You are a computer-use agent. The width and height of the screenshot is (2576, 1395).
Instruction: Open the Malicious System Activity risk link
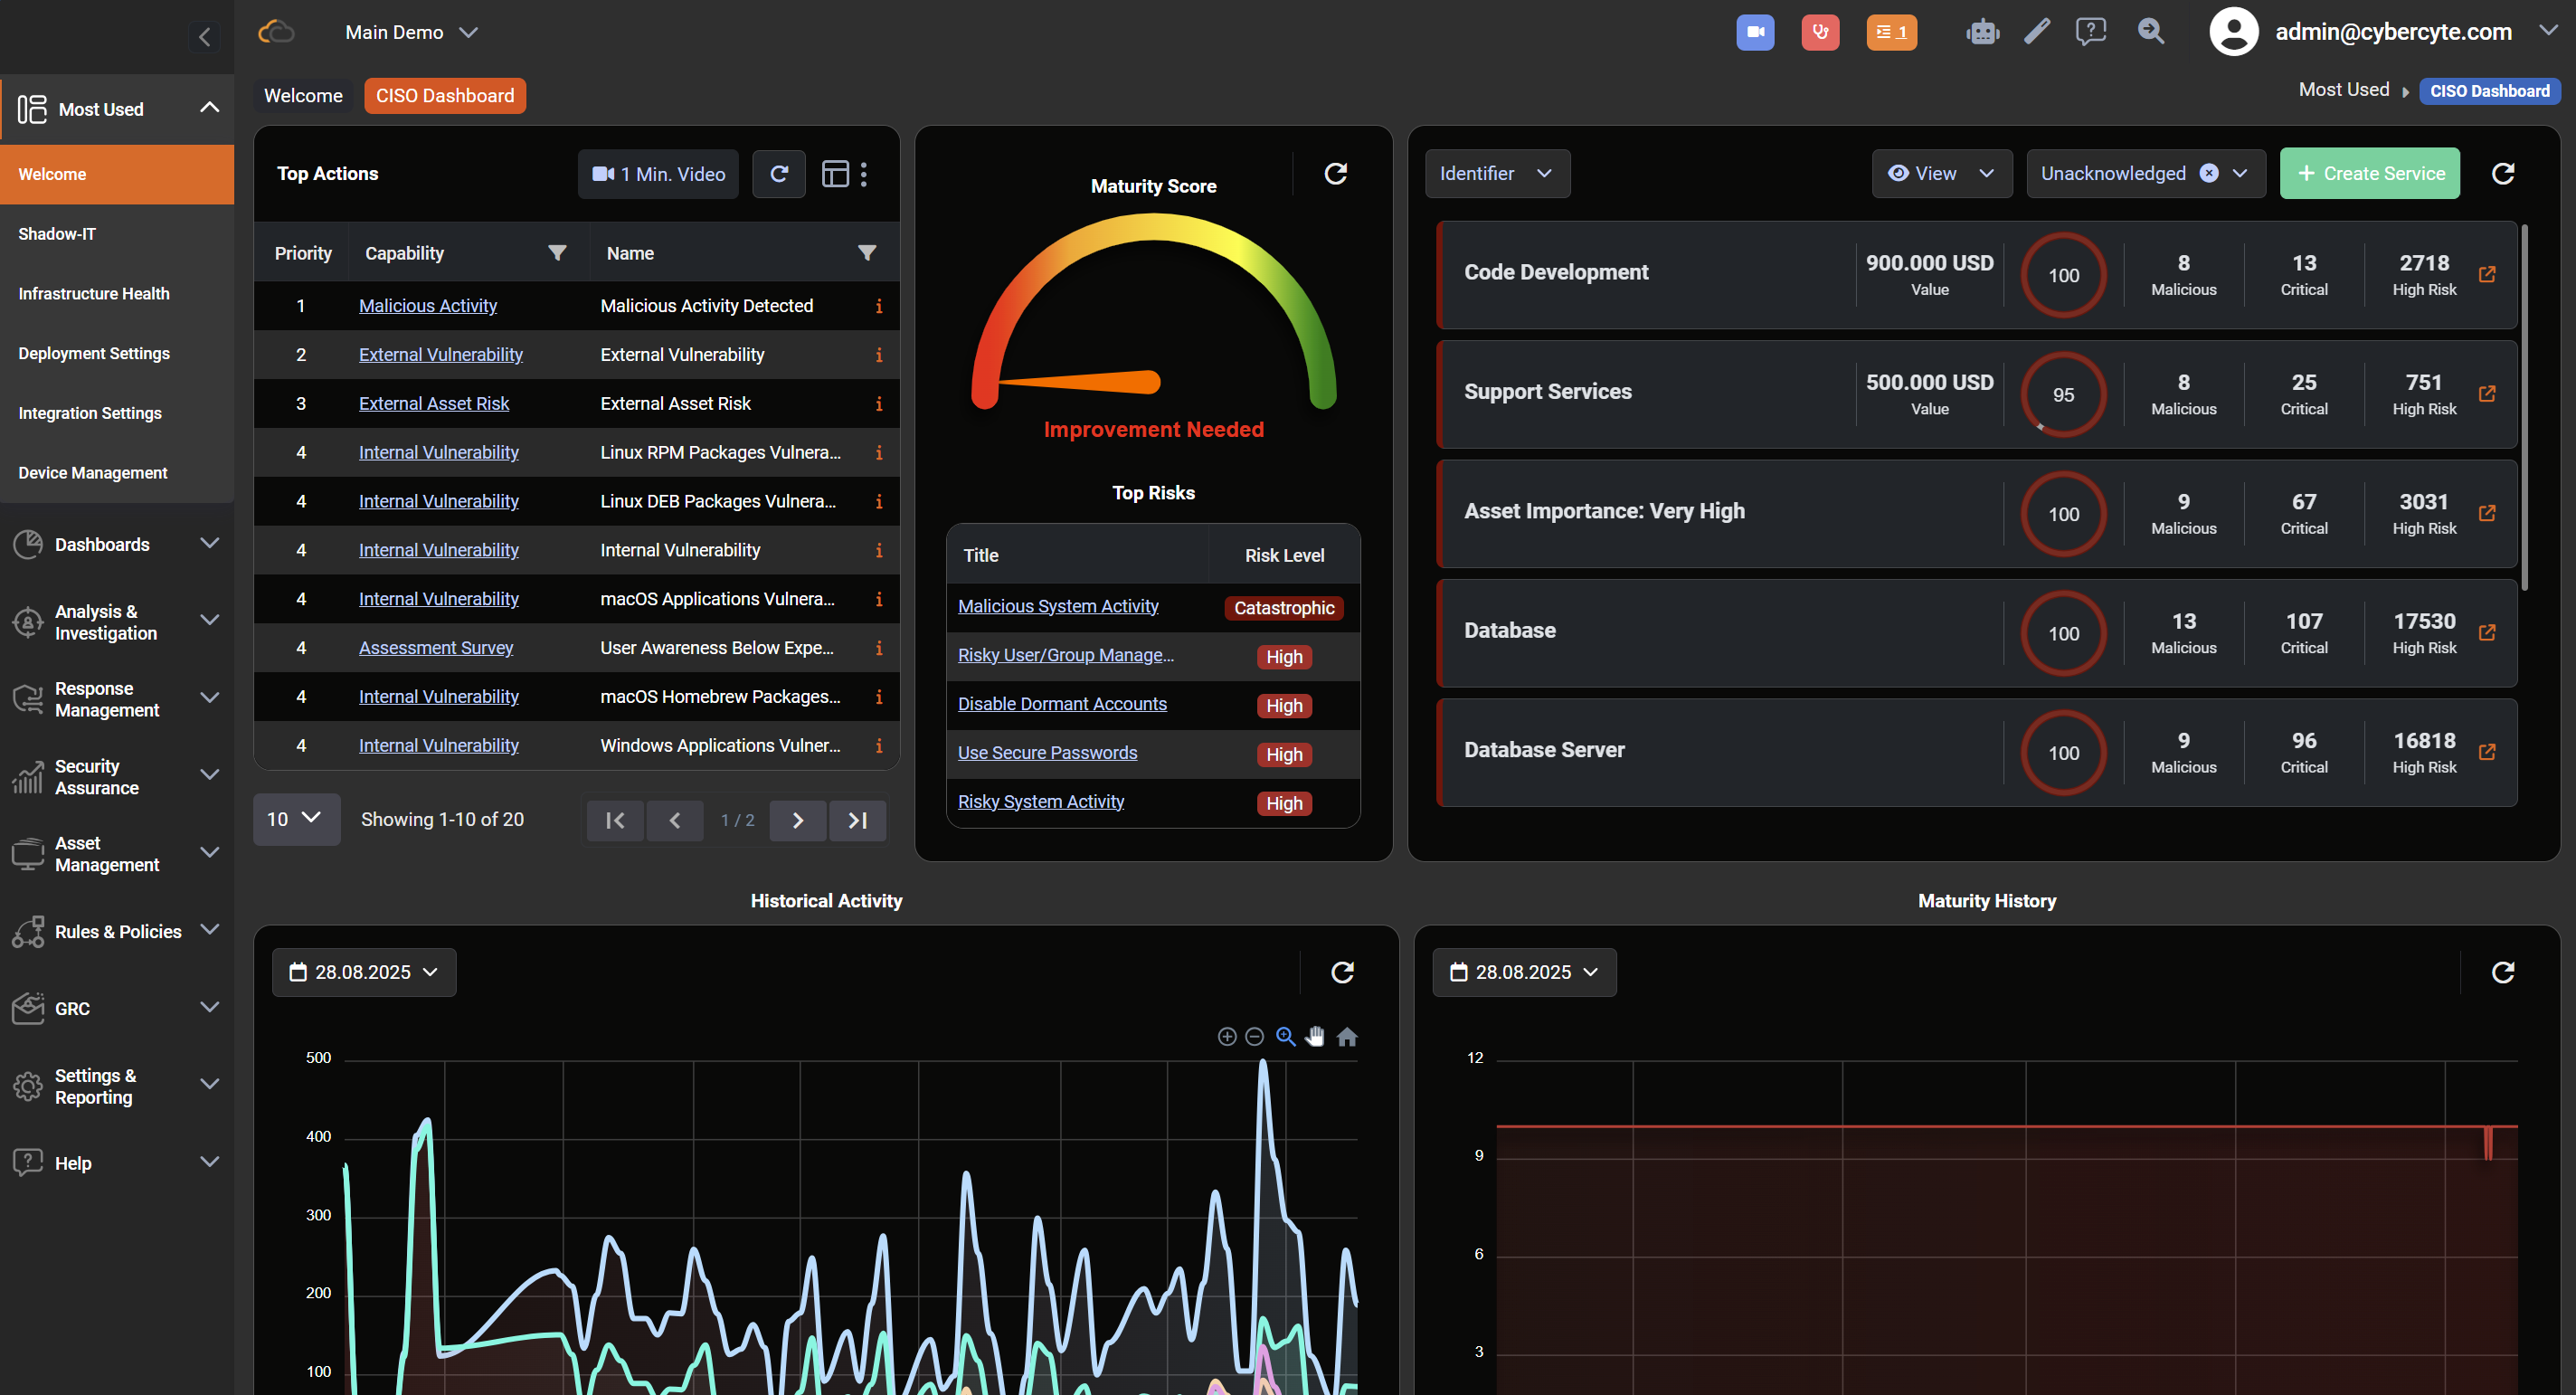coord(1057,606)
